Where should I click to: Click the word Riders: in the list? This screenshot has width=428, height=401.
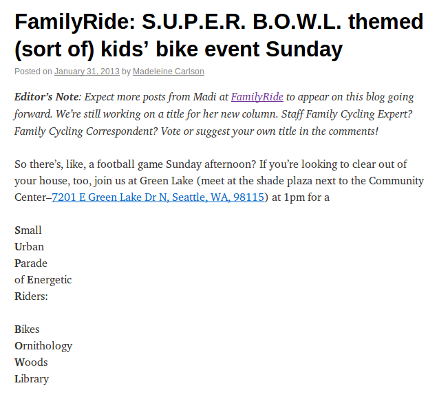click(x=31, y=296)
